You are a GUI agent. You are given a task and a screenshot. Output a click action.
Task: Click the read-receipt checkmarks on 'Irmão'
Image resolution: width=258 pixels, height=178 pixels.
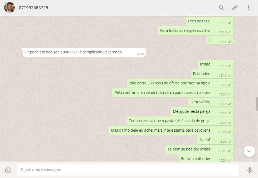coord(229,66)
